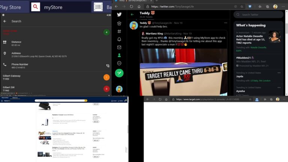Open the profile avatar in the Target browser toolbar

[277, 99]
